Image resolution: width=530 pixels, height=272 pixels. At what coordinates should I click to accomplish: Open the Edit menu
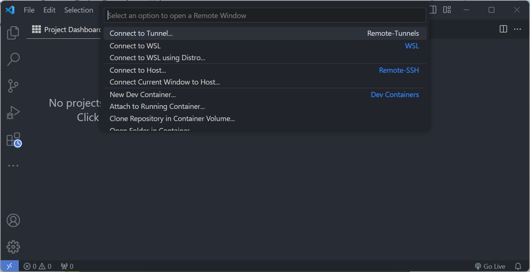[x=49, y=10]
